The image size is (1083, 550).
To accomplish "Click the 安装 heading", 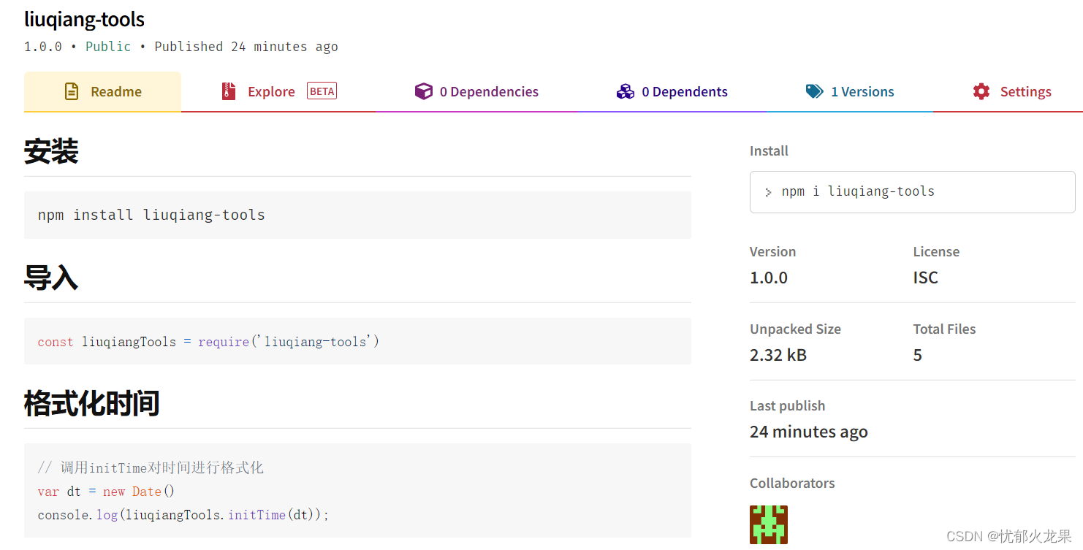I will pos(51,151).
